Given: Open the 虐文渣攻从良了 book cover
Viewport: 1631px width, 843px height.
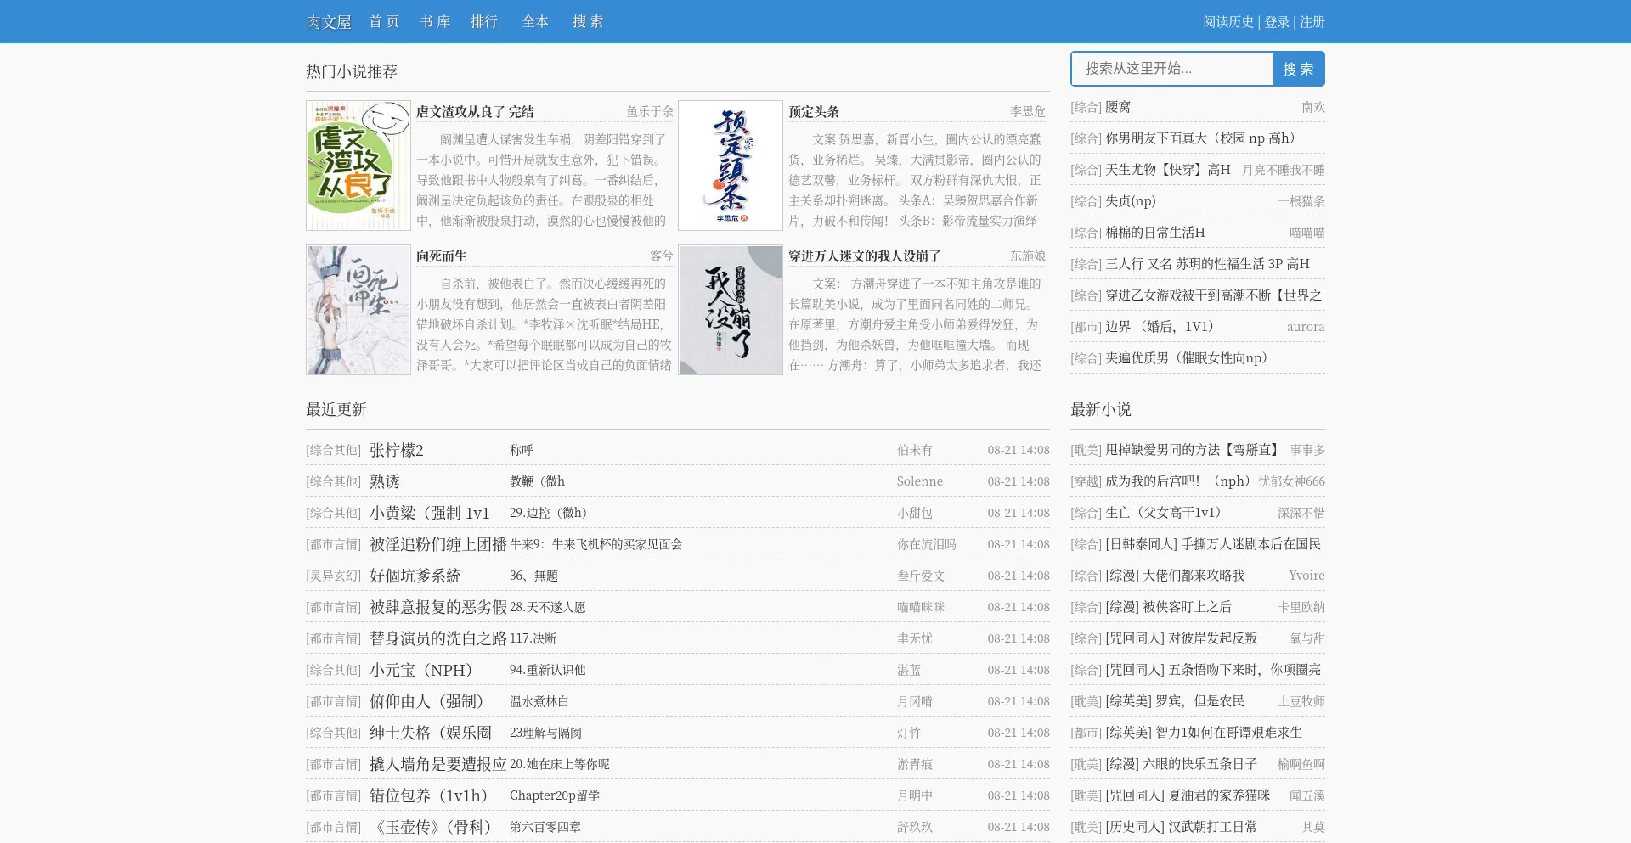Looking at the screenshot, I should click(x=358, y=166).
